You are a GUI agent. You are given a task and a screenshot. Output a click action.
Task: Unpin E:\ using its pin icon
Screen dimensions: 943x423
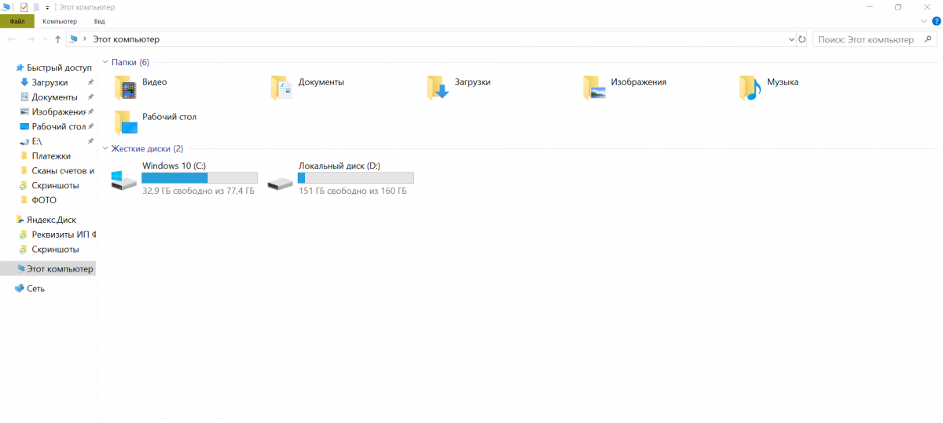tap(90, 141)
